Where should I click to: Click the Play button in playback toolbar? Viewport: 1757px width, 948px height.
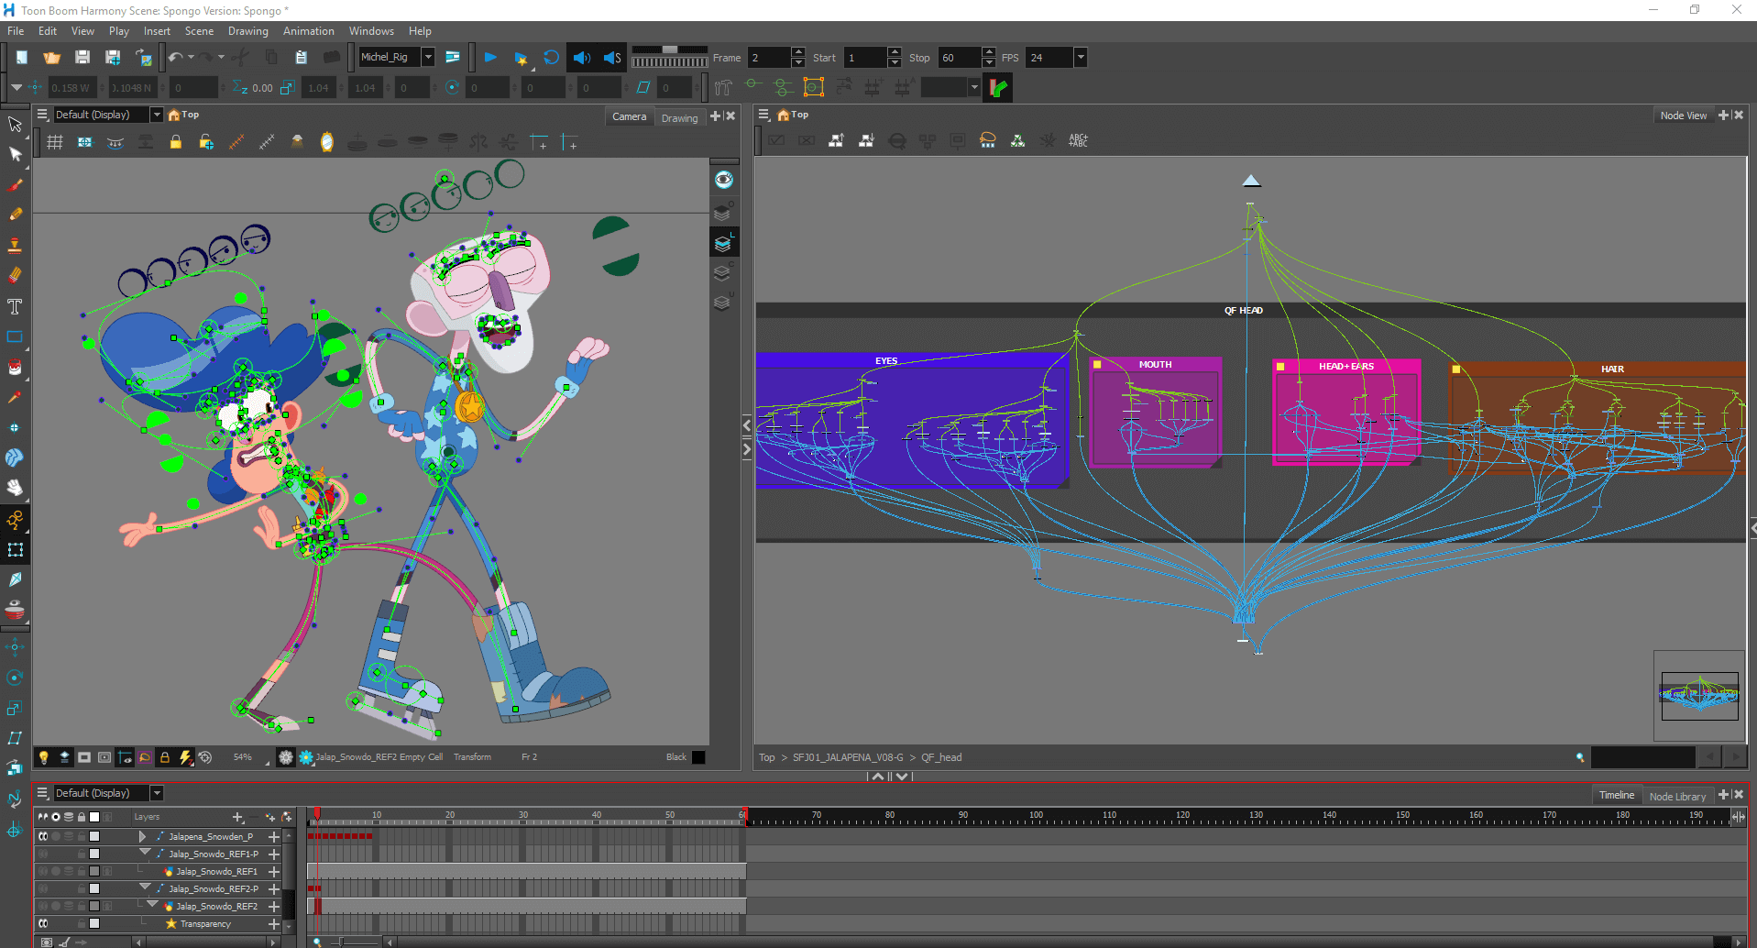[490, 58]
